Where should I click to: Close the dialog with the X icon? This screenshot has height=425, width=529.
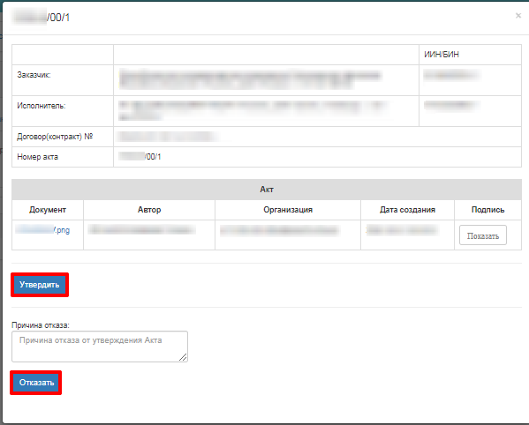pyautogui.click(x=518, y=16)
